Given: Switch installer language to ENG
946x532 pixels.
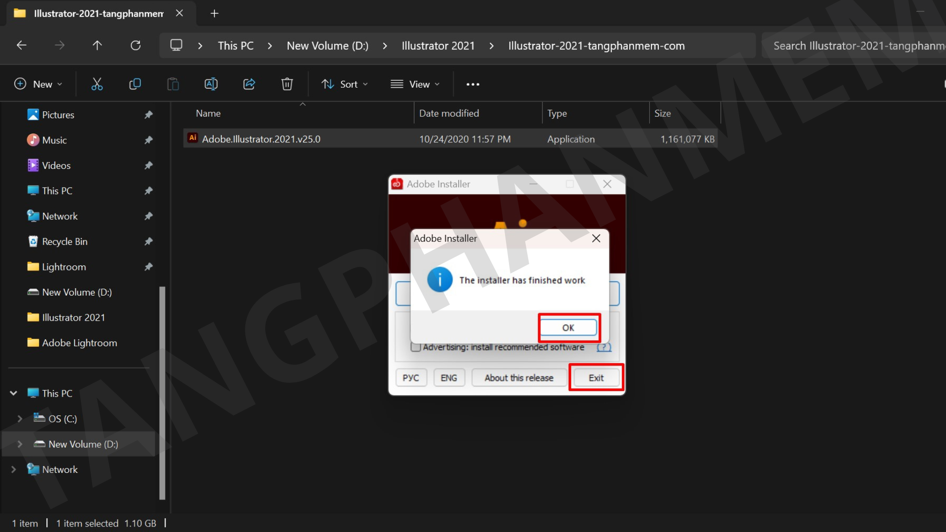Looking at the screenshot, I should (x=449, y=378).
